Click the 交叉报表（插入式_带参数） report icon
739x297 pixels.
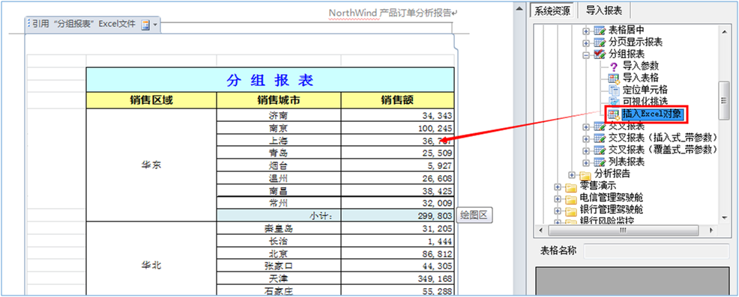click(x=600, y=138)
